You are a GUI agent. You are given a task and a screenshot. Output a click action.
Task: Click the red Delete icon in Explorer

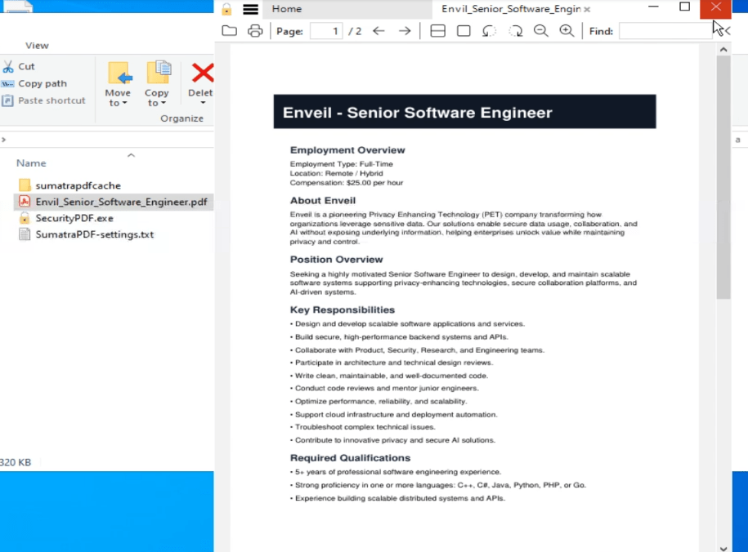click(x=202, y=73)
